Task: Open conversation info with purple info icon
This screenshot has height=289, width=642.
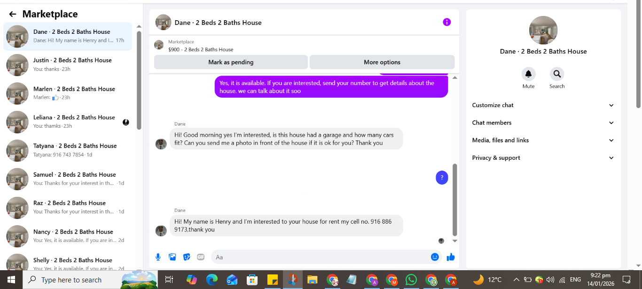Action: [x=447, y=22]
